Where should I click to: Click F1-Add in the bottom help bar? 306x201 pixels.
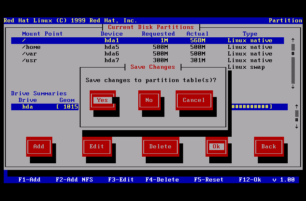[x=29, y=179]
